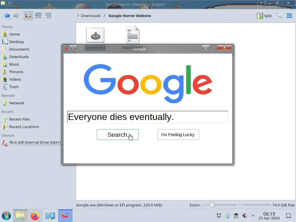This screenshot has height=222, width=296.
Task: Click the internal drive icon under Devices
Action: [x=5, y=143]
